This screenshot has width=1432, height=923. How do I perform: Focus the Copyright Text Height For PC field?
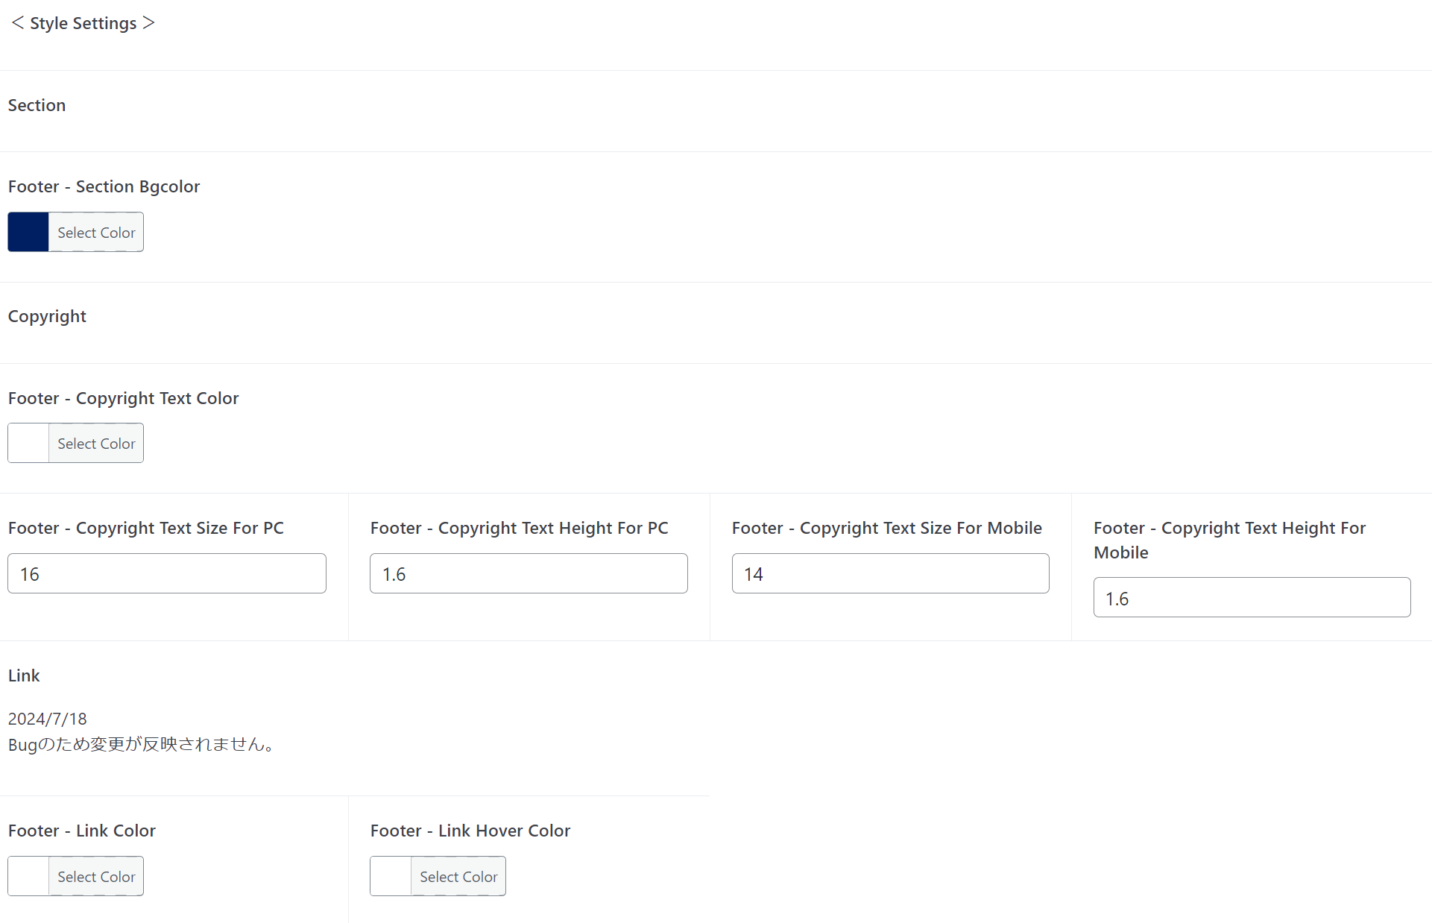point(529,573)
